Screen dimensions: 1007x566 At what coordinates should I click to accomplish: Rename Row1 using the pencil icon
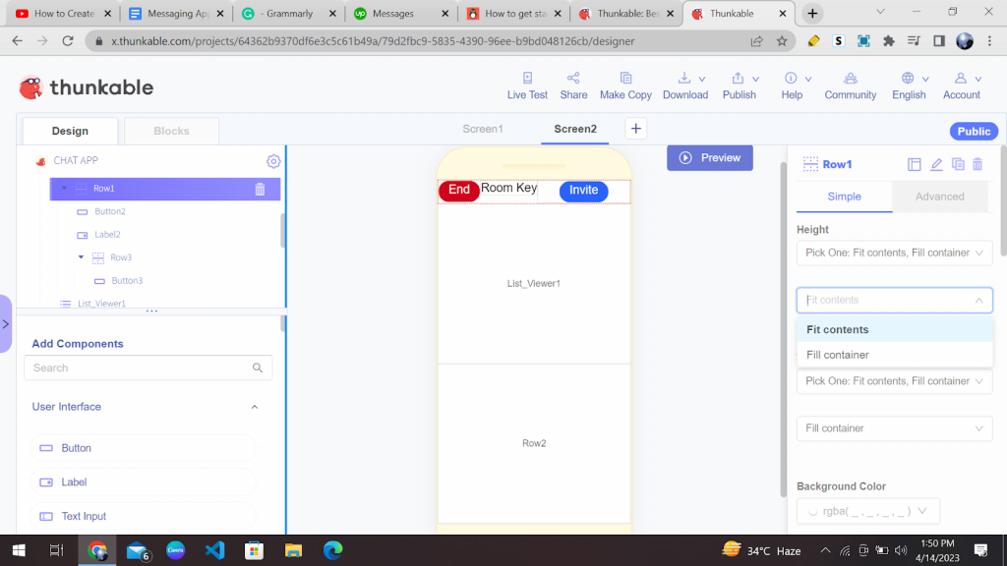[936, 164]
